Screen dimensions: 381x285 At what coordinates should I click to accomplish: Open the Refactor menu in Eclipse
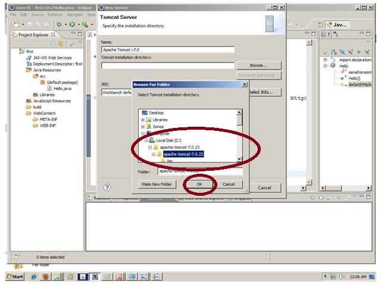coord(55,14)
